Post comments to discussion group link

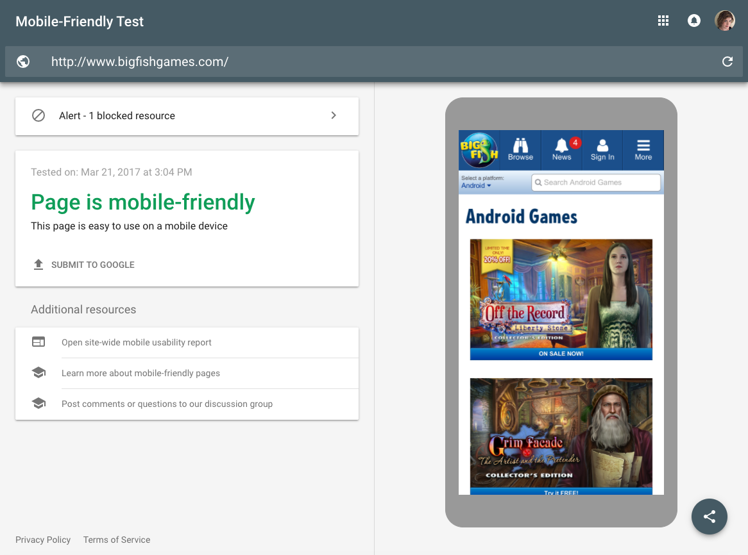coord(167,404)
